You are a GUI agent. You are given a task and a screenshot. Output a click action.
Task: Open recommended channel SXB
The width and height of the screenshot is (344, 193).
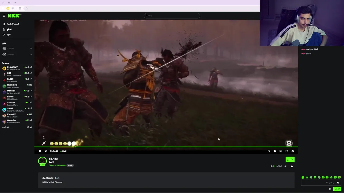(17, 74)
